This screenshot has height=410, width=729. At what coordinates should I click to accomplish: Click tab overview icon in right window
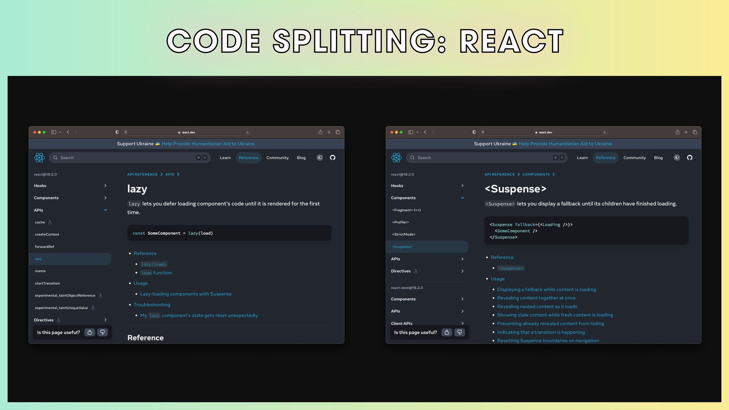(x=695, y=132)
